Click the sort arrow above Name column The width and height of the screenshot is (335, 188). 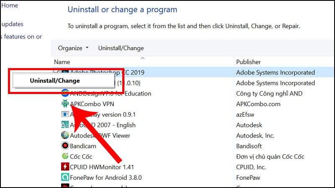coord(142,58)
